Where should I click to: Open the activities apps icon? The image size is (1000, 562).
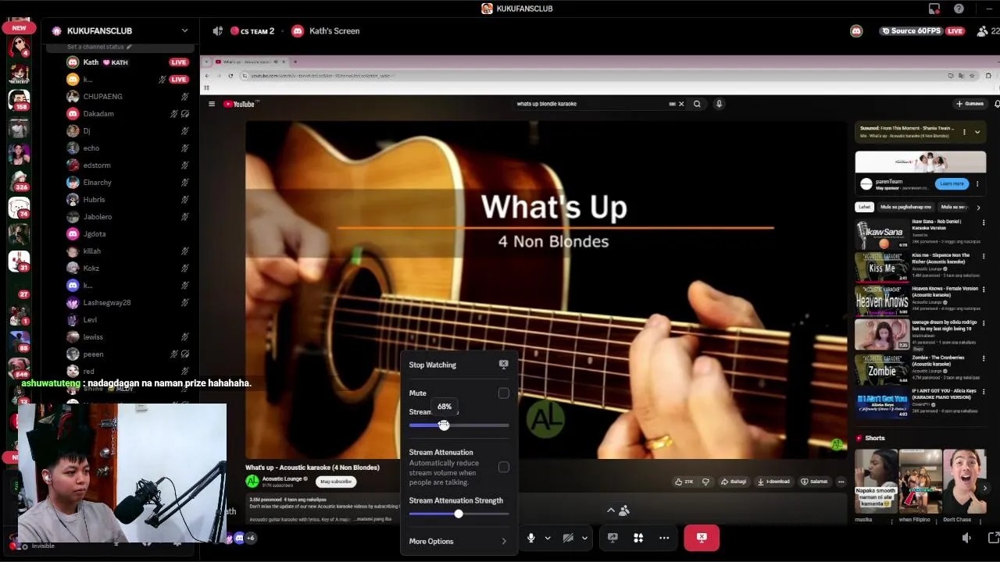point(638,538)
